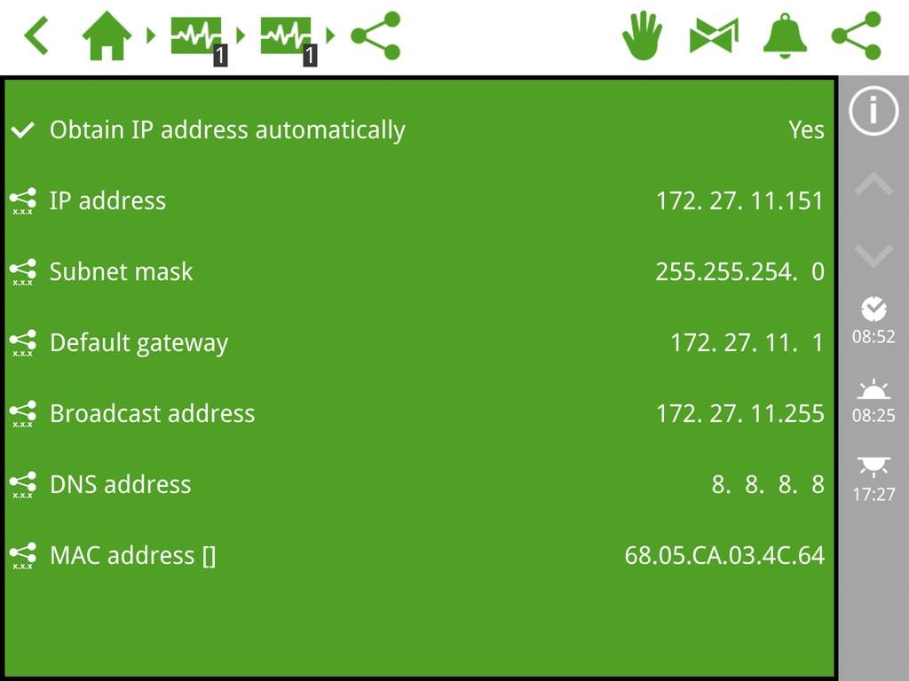Click the sunrise icon showing 08:25
The image size is (909, 681).
pyautogui.click(x=873, y=402)
